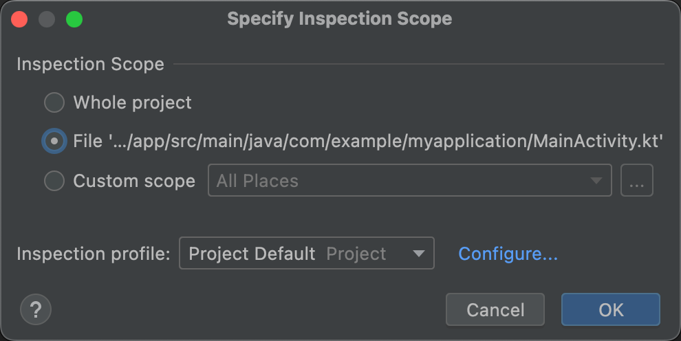Screen dimensions: 681x341
Task: Click the question mark help icon
Action: coord(36,309)
